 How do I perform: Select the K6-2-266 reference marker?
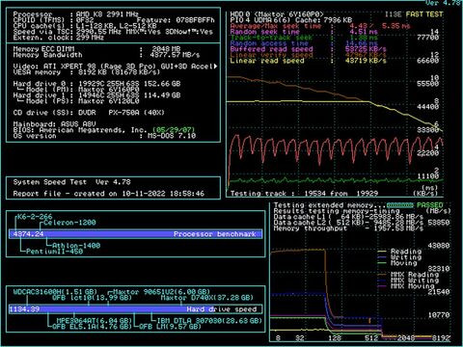35,217
